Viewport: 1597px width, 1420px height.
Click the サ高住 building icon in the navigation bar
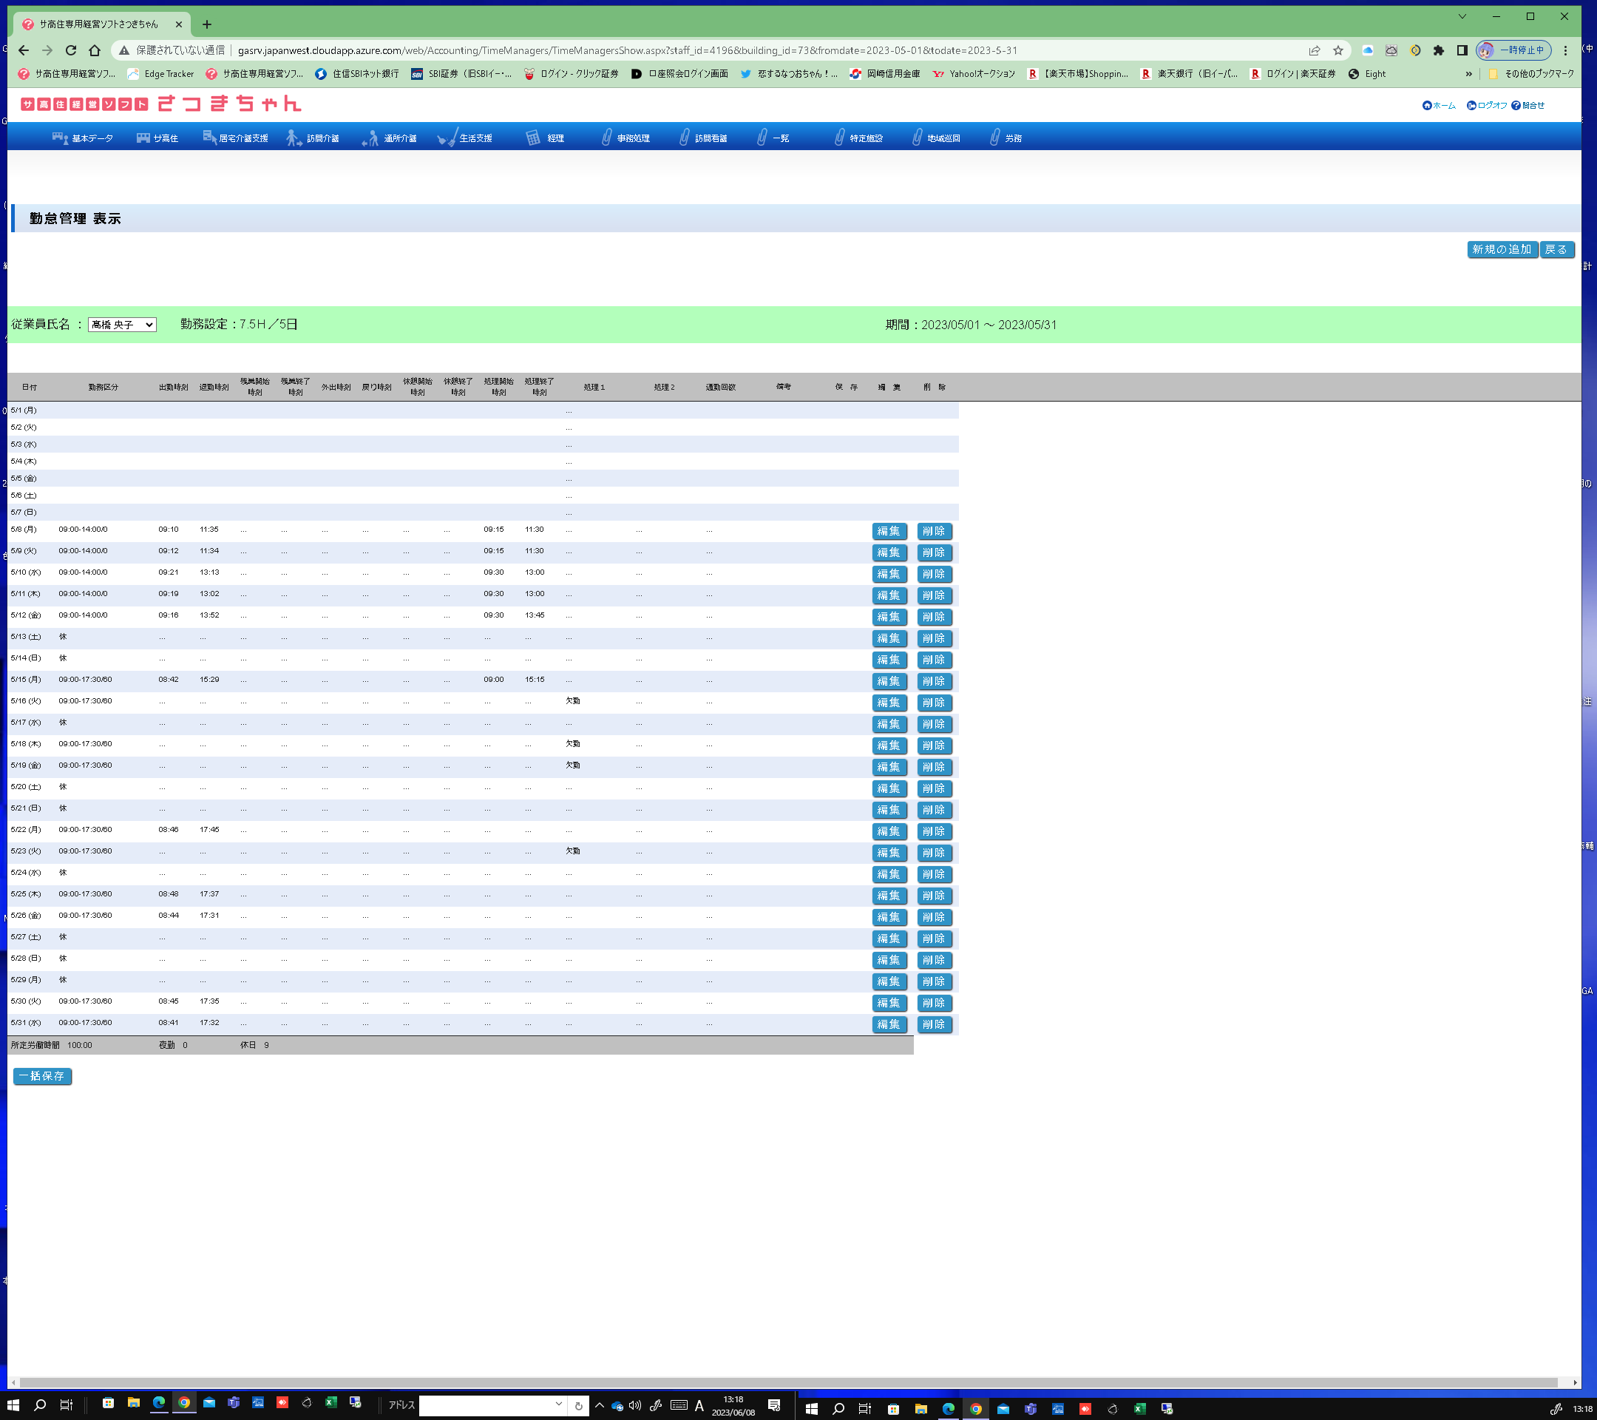click(143, 138)
